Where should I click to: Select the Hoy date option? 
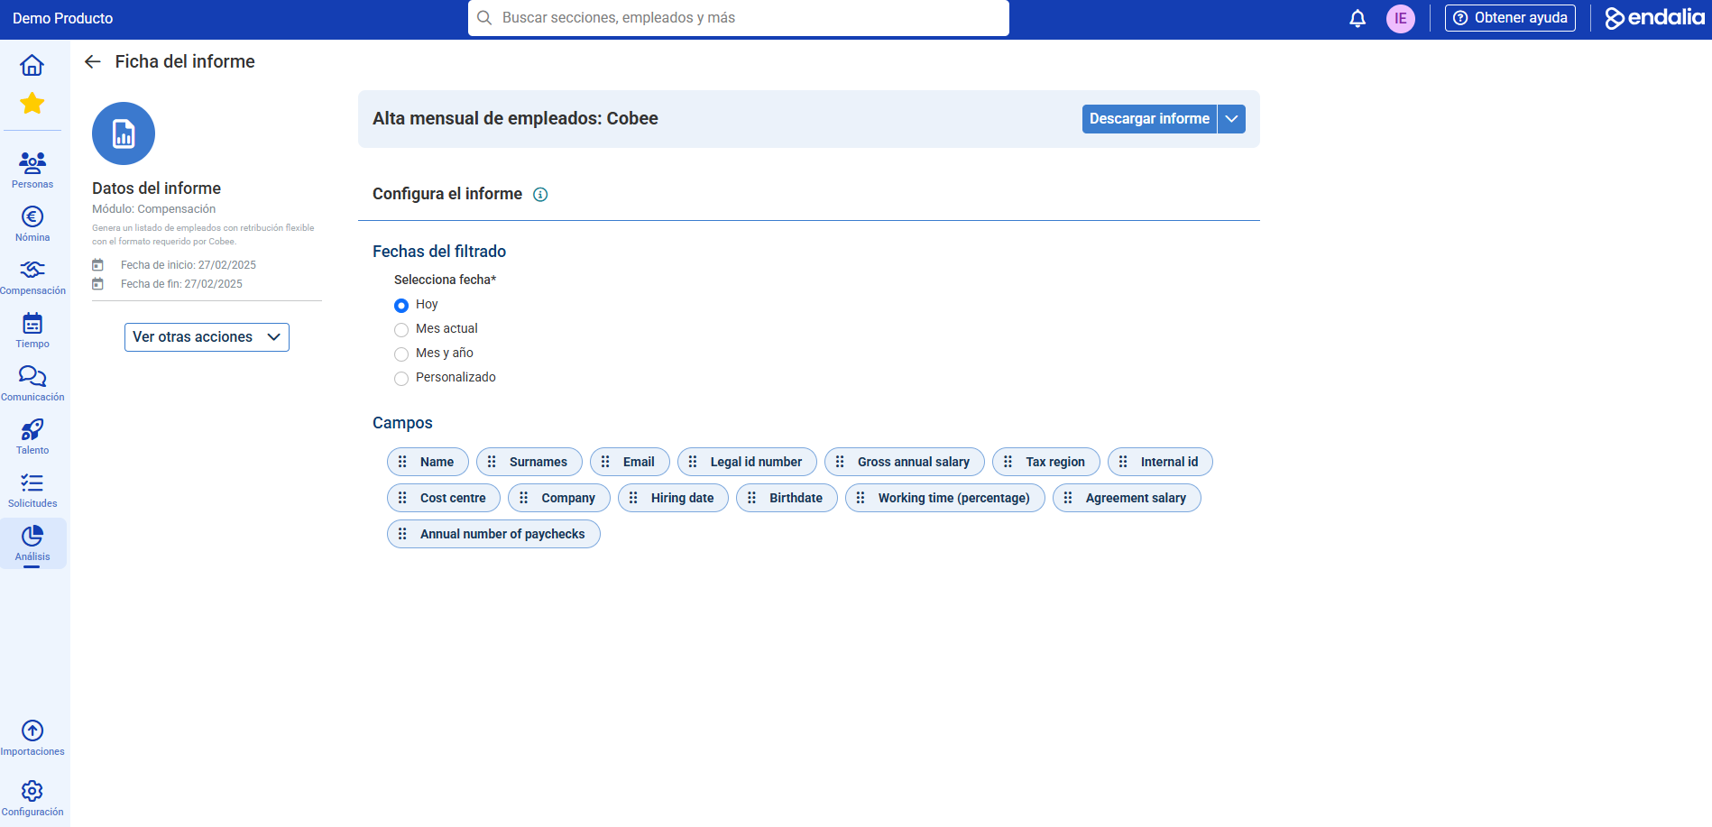click(401, 306)
